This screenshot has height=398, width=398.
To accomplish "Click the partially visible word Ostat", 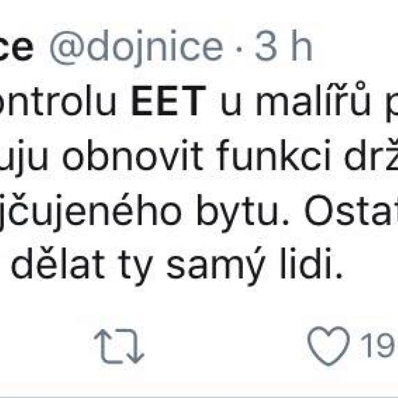I will [x=351, y=210].
